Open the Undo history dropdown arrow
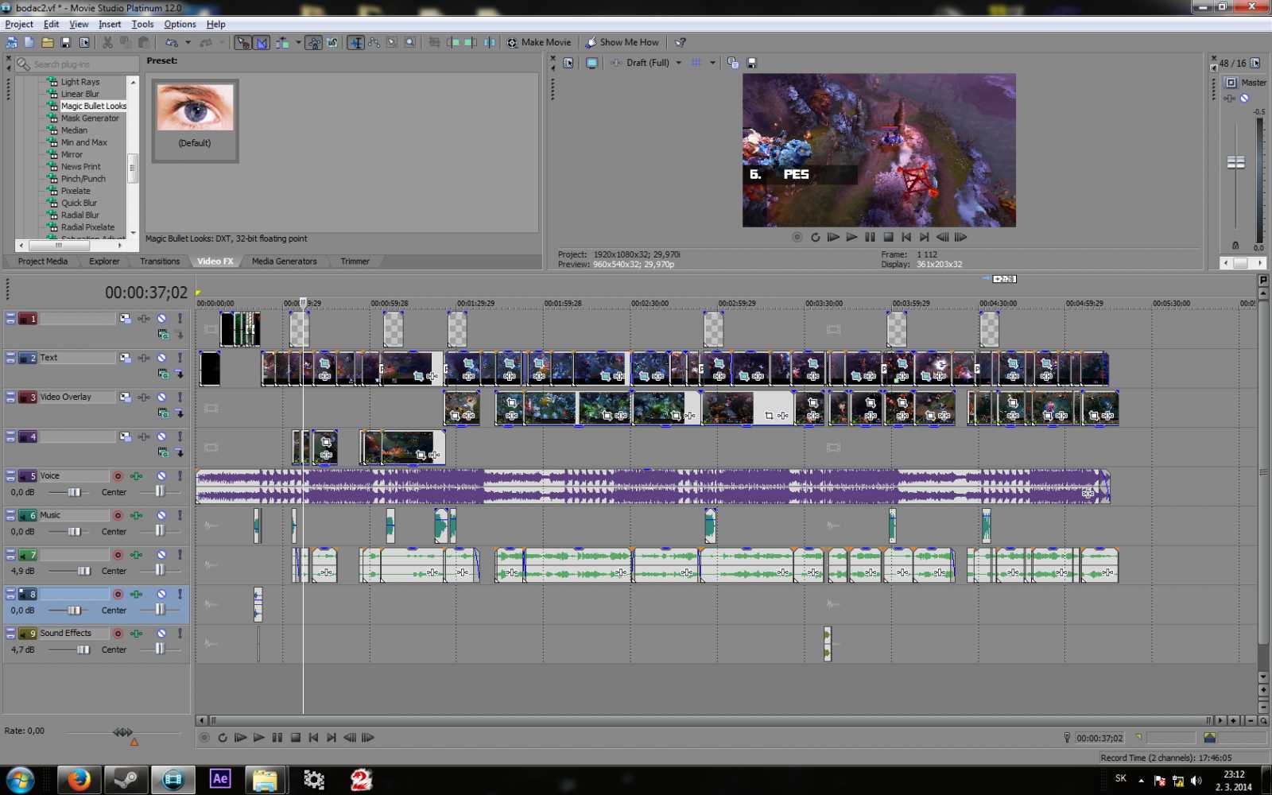The width and height of the screenshot is (1272, 795). pyautogui.click(x=188, y=42)
